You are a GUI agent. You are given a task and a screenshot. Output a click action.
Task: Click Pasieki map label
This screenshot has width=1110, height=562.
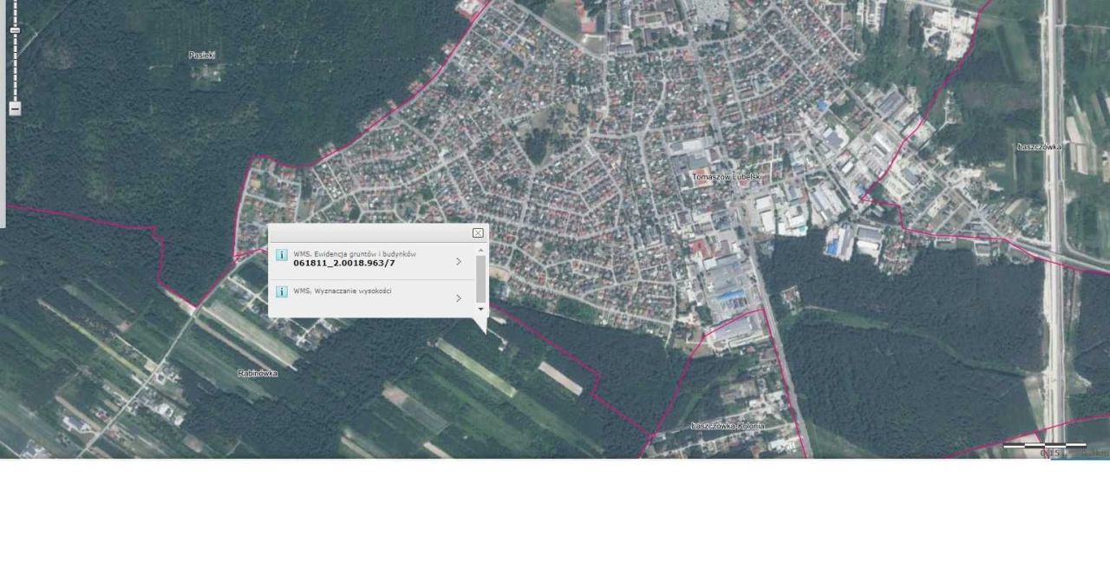click(202, 55)
